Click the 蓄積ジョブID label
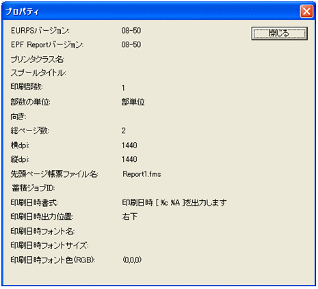 [34, 188]
